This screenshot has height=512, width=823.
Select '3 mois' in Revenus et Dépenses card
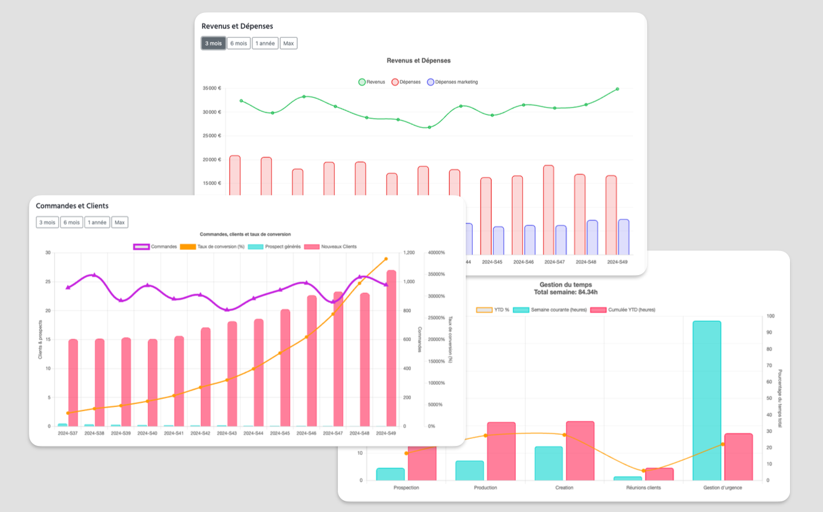pyautogui.click(x=213, y=44)
